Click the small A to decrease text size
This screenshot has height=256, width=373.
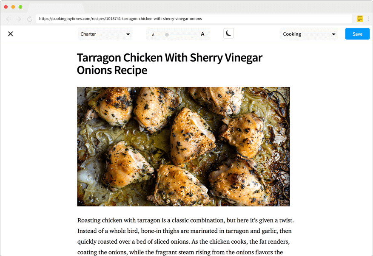coord(153,35)
